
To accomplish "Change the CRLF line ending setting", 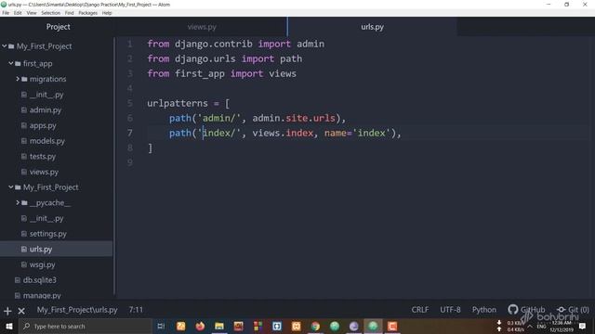I will (420, 310).
